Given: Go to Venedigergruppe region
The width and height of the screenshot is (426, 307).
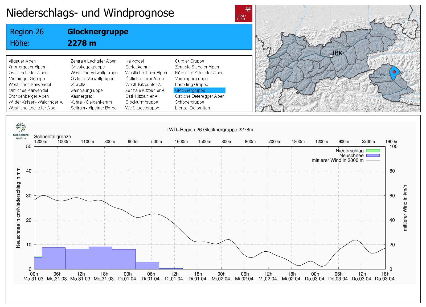Looking at the screenshot, I should coord(191,79).
